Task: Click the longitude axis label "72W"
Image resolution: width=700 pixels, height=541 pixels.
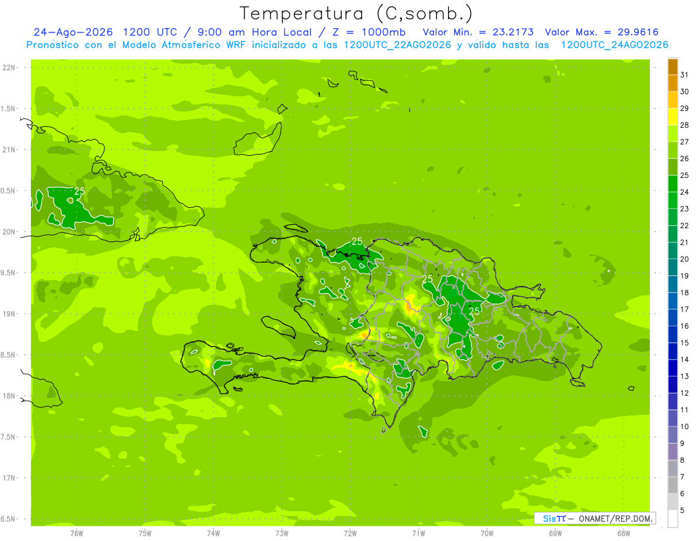Action: click(350, 533)
